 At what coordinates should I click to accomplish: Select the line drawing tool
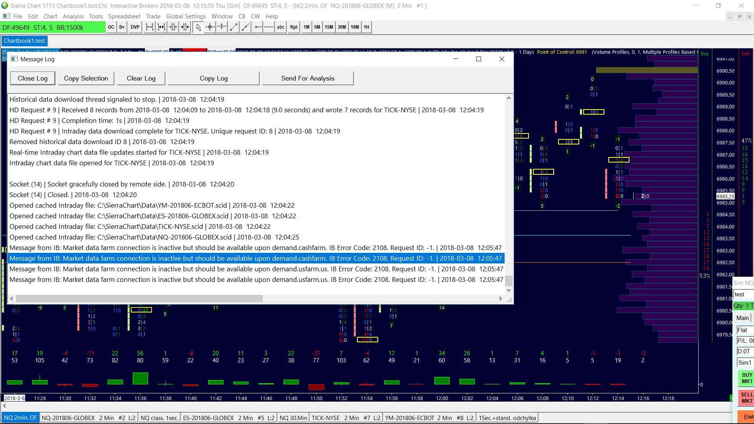coord(234,27)
